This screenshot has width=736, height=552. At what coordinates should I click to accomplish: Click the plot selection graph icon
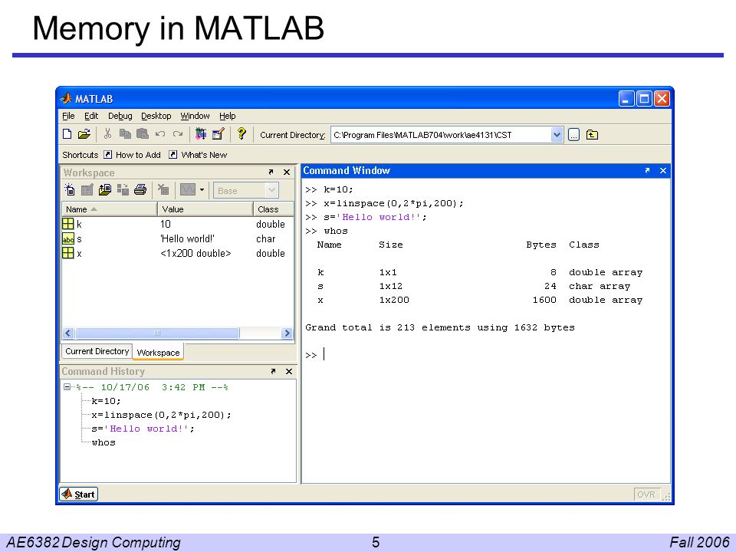[188, 189]
